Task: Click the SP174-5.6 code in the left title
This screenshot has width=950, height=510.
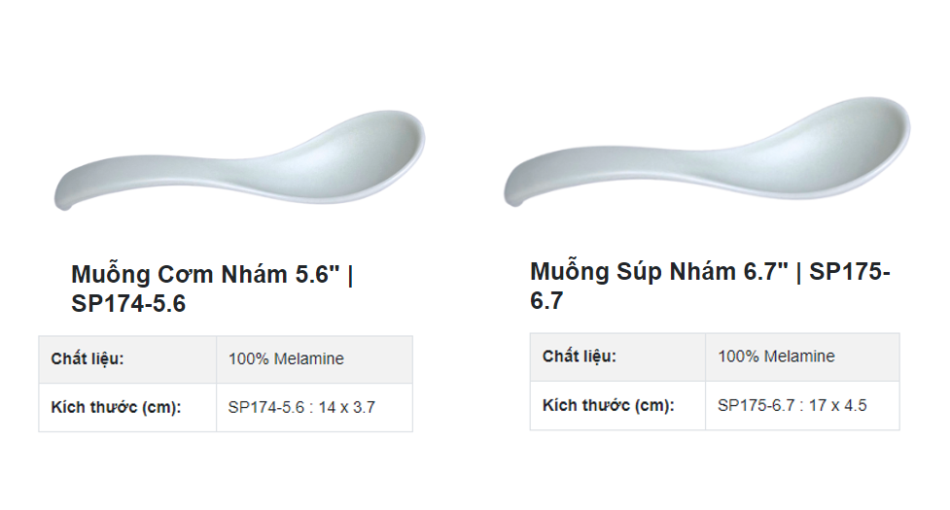Action: [128, 305]
